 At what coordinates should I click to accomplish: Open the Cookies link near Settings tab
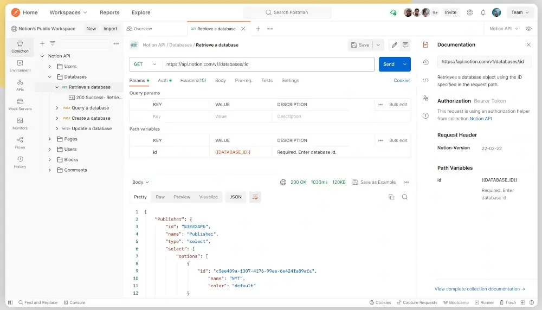[x=402, y=81]
